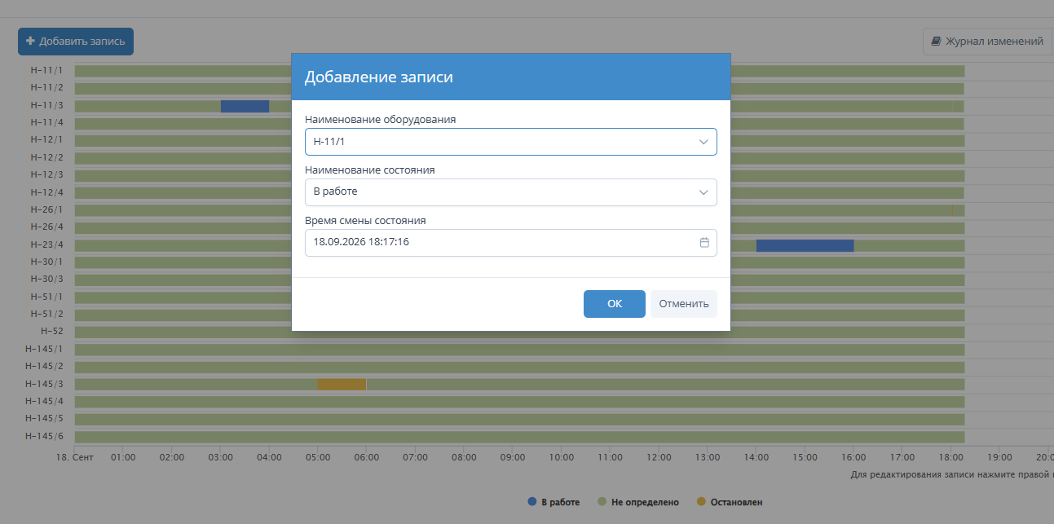The width and height of the screenshot is (1054, 524).
Task: Click the calendar icon in the date field
Action: [704, 242]
